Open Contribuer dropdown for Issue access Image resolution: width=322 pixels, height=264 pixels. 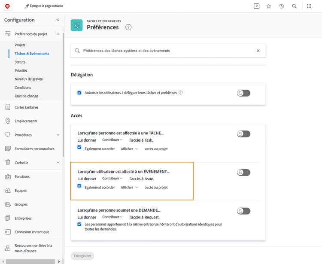click(112, 179)
